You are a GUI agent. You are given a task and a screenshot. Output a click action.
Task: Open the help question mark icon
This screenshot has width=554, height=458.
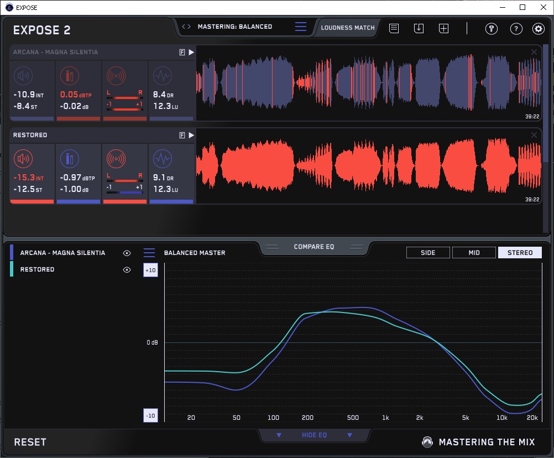[x=516, y=29]
